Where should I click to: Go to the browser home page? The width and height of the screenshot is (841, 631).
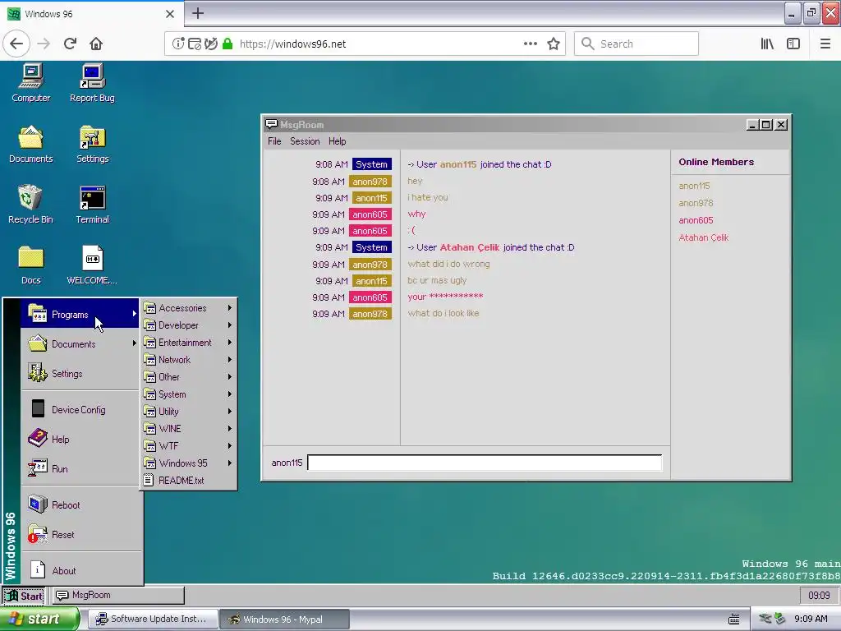point(96,44)
